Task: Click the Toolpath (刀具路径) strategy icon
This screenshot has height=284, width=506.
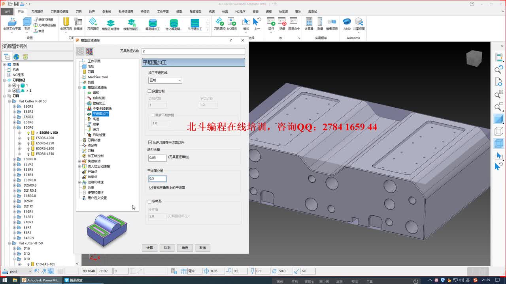Action: [93, 24]
